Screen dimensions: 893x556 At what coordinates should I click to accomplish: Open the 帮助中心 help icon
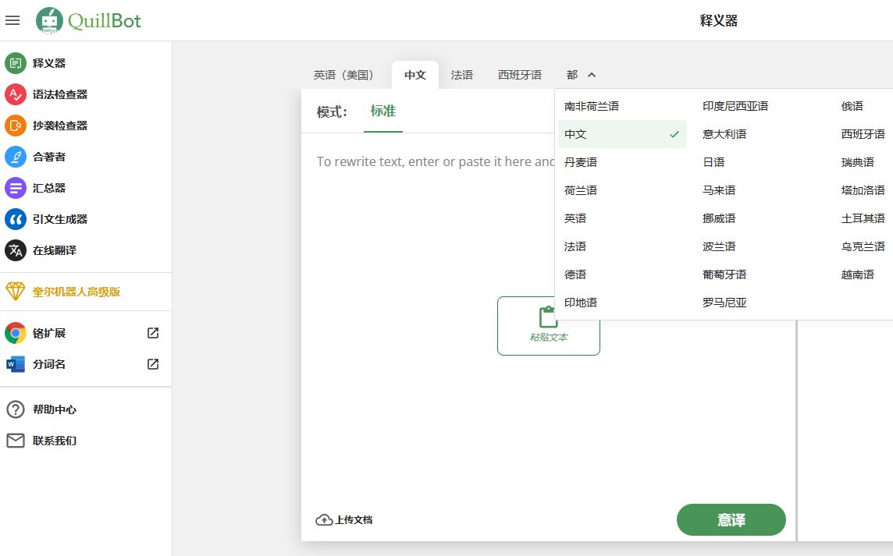[16, 409]
